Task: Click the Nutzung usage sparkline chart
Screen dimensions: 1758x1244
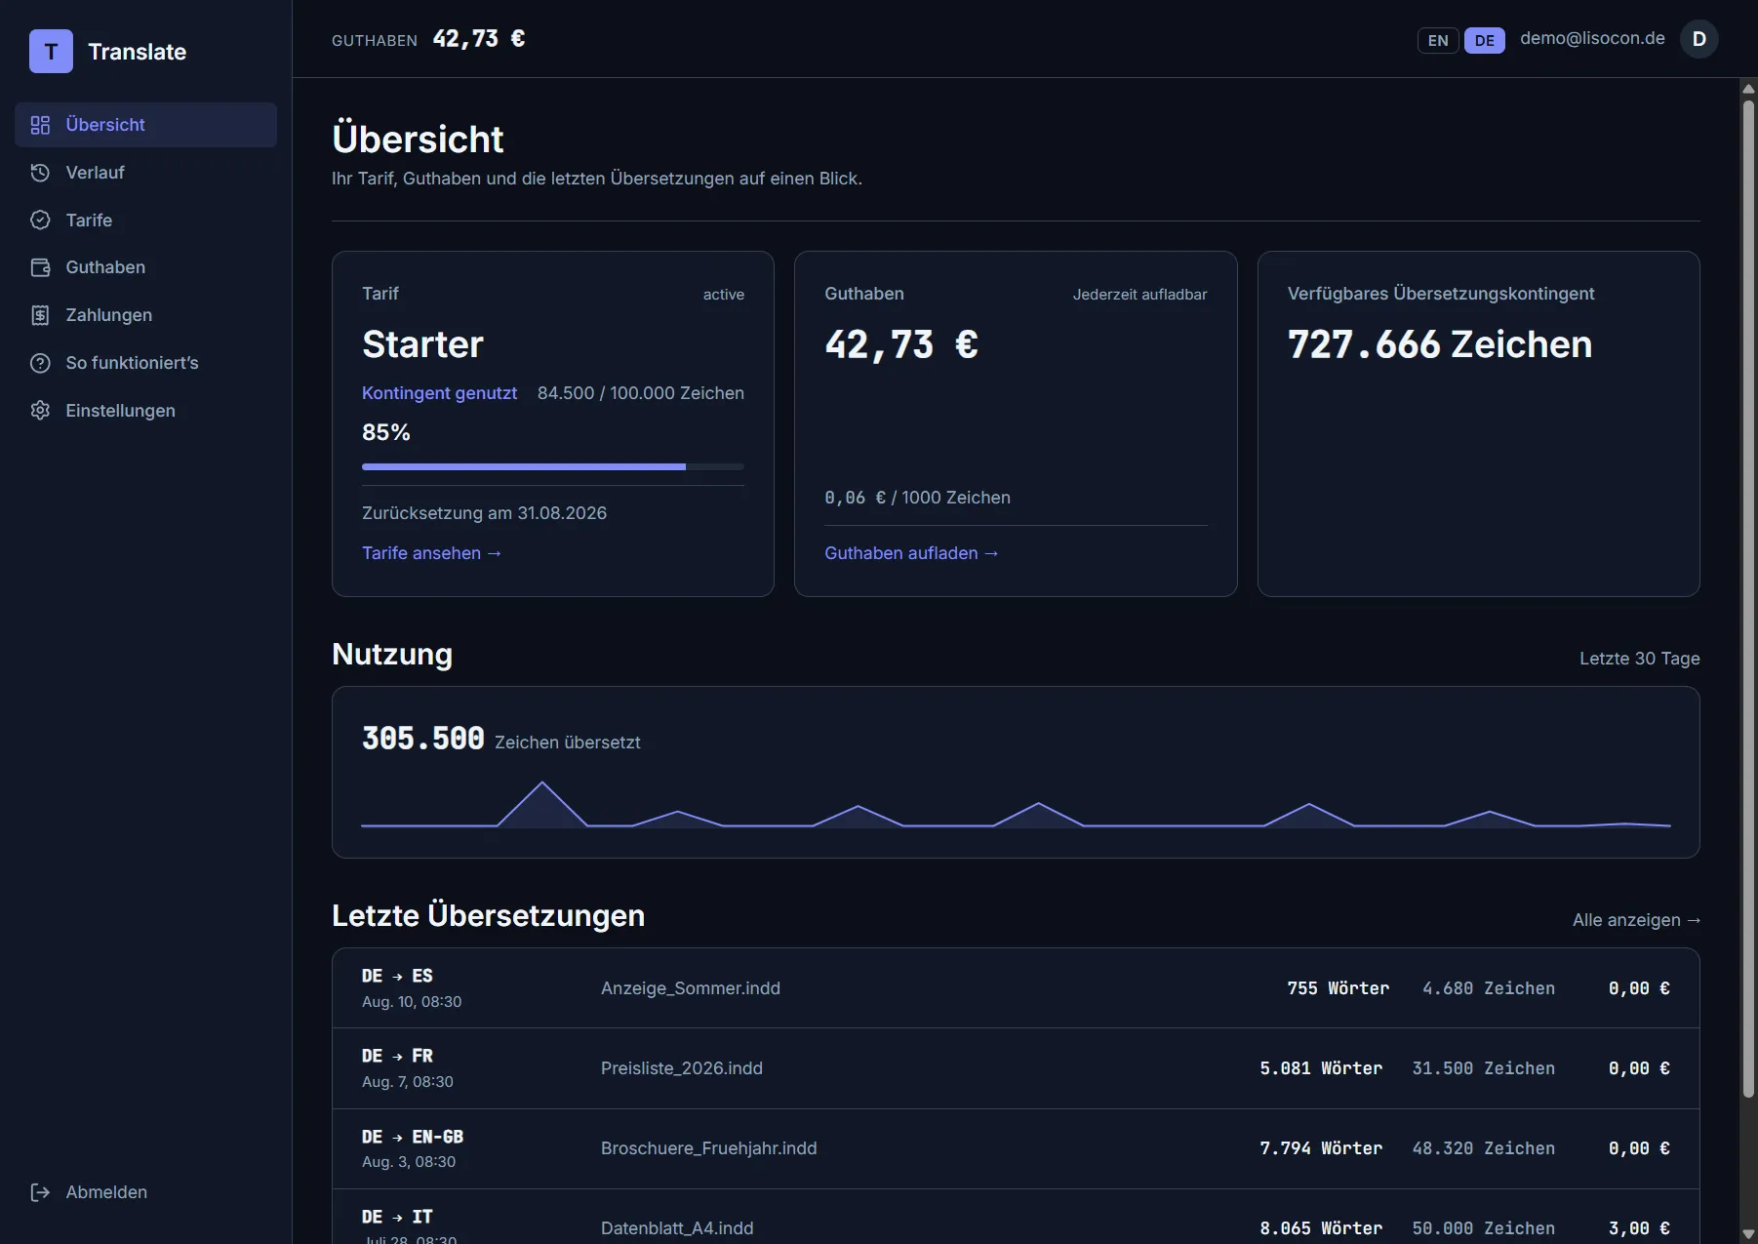Action: [x=1016, y=805]
